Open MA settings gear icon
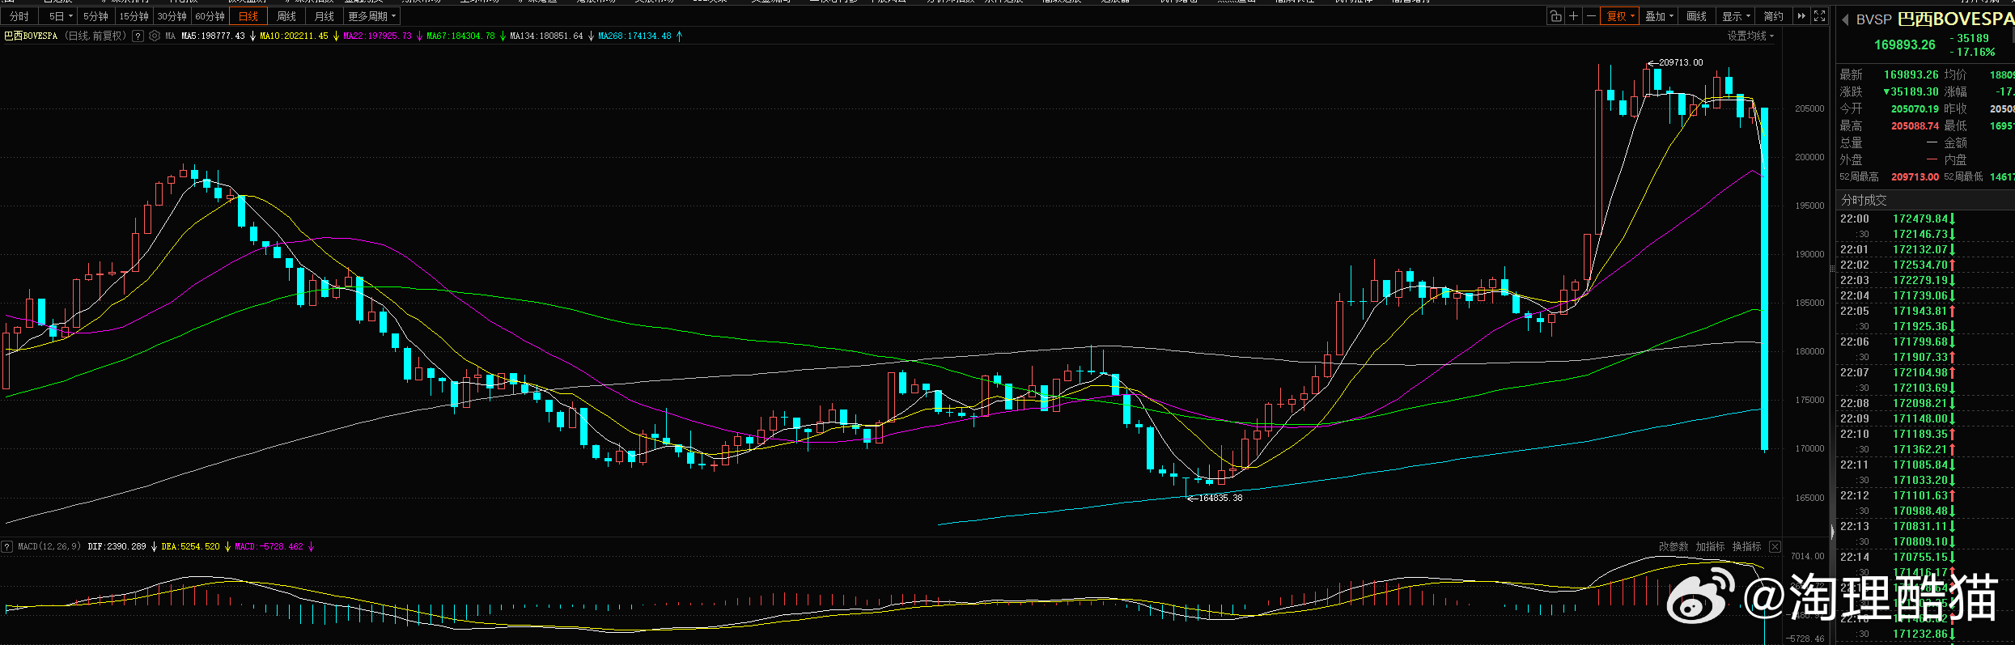2015x645 pixels. pos(155,36)
